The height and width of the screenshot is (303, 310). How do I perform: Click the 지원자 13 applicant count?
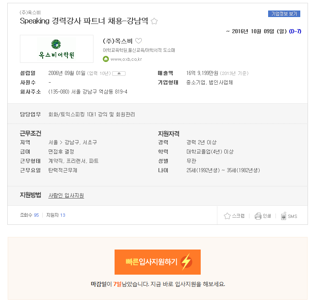tap(56, 215)
